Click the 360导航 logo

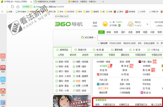tap(69, 24)
